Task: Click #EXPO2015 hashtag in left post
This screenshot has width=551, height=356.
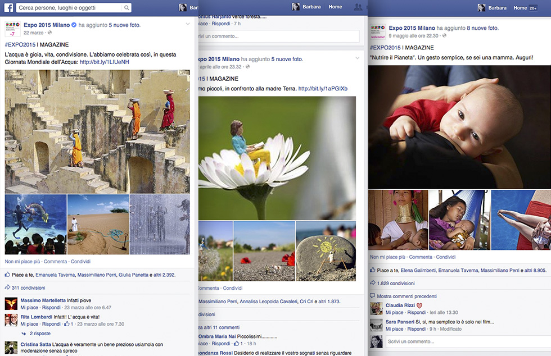Action: click(20, 44)
